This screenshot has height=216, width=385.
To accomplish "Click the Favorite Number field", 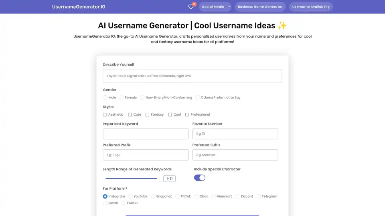I will [x=235, y=134].
